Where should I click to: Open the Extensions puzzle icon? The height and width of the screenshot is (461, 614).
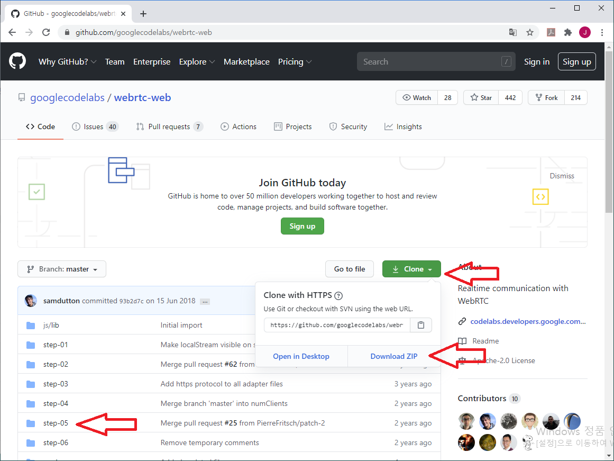(568, 32)
